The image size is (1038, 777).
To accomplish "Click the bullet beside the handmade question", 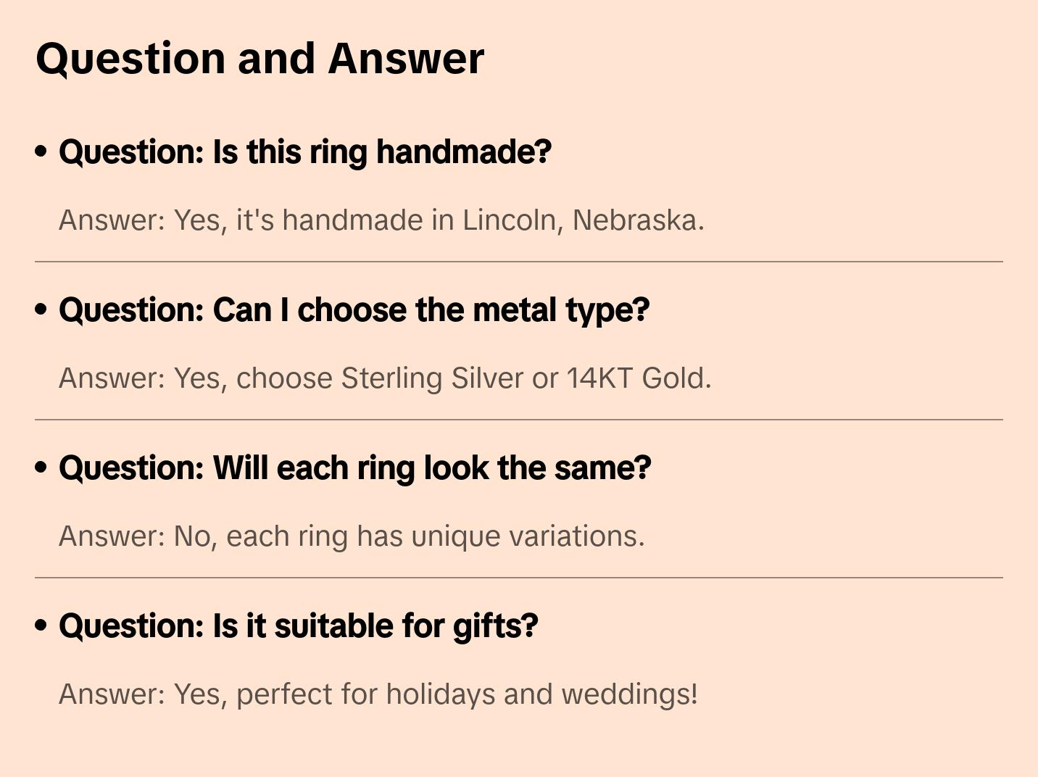I will pos(41,151).
